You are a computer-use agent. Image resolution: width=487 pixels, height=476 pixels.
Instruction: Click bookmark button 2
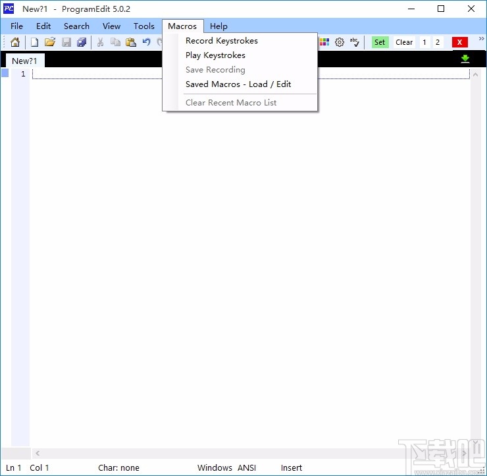pyautogui.click(x=438, y=42)
